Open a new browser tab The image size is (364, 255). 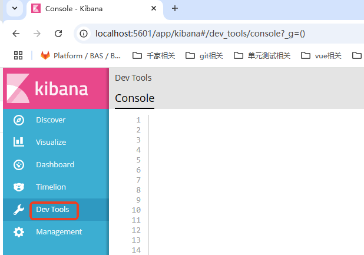coord(175,9)
